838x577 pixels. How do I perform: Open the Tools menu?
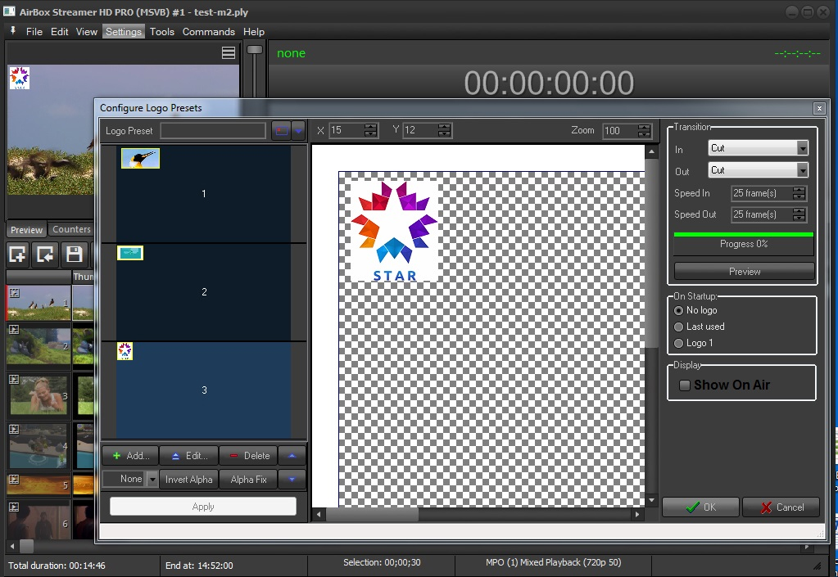pyautogui.click(x=162, y=31)
